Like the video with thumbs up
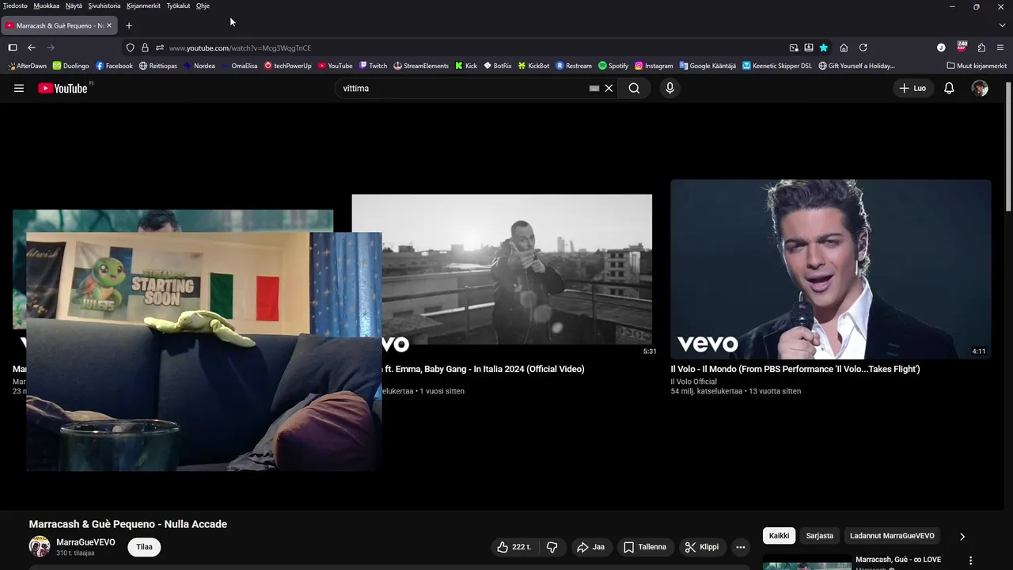Screen dimensions: 1013x570 [514, 547]
